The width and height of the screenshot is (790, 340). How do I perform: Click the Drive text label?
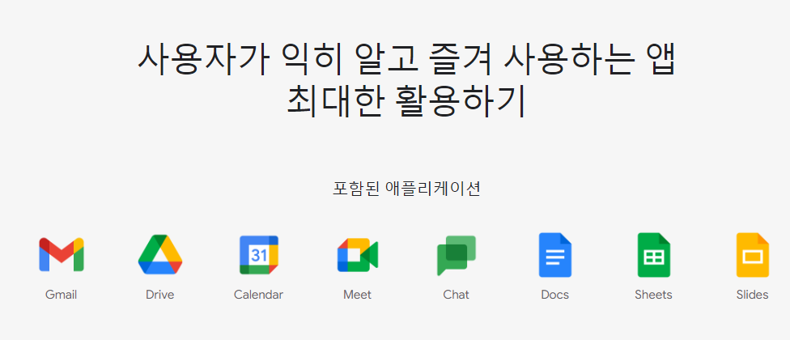tap(159, 295)
